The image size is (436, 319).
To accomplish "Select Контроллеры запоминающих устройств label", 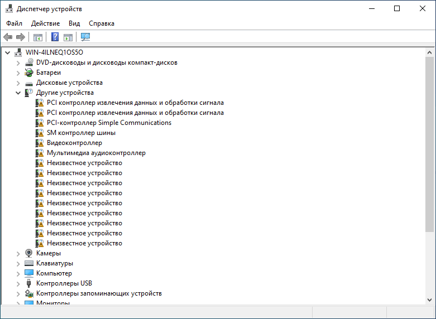I will tap(99, 293).
